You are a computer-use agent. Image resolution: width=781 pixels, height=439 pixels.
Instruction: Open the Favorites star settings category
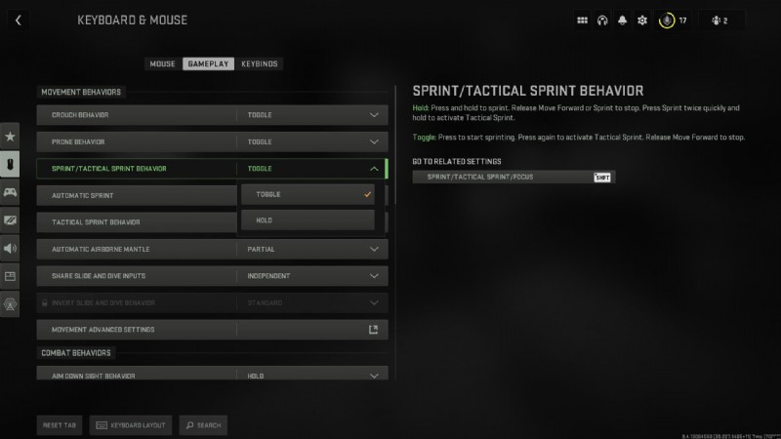[x=11, y=137]
